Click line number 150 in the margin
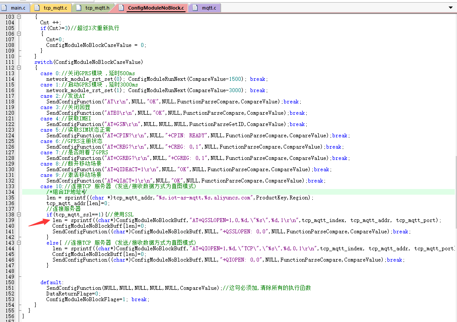 click(x=9, y=282)
